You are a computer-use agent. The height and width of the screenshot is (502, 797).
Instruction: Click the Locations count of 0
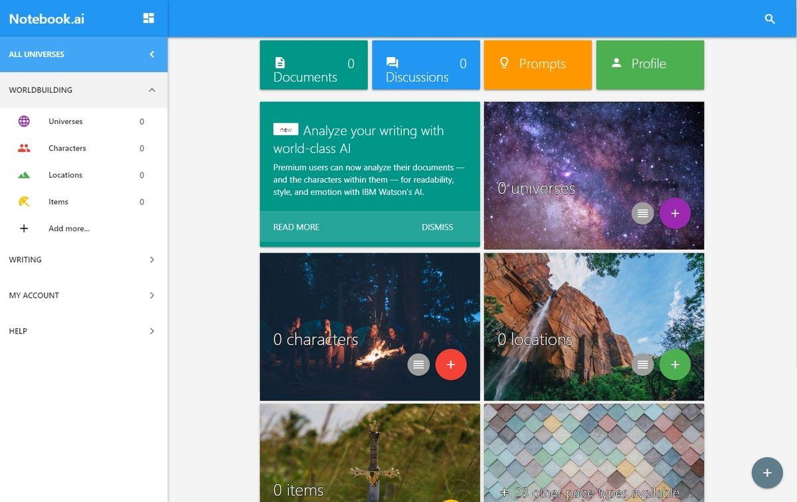click(x=141, y=175)
